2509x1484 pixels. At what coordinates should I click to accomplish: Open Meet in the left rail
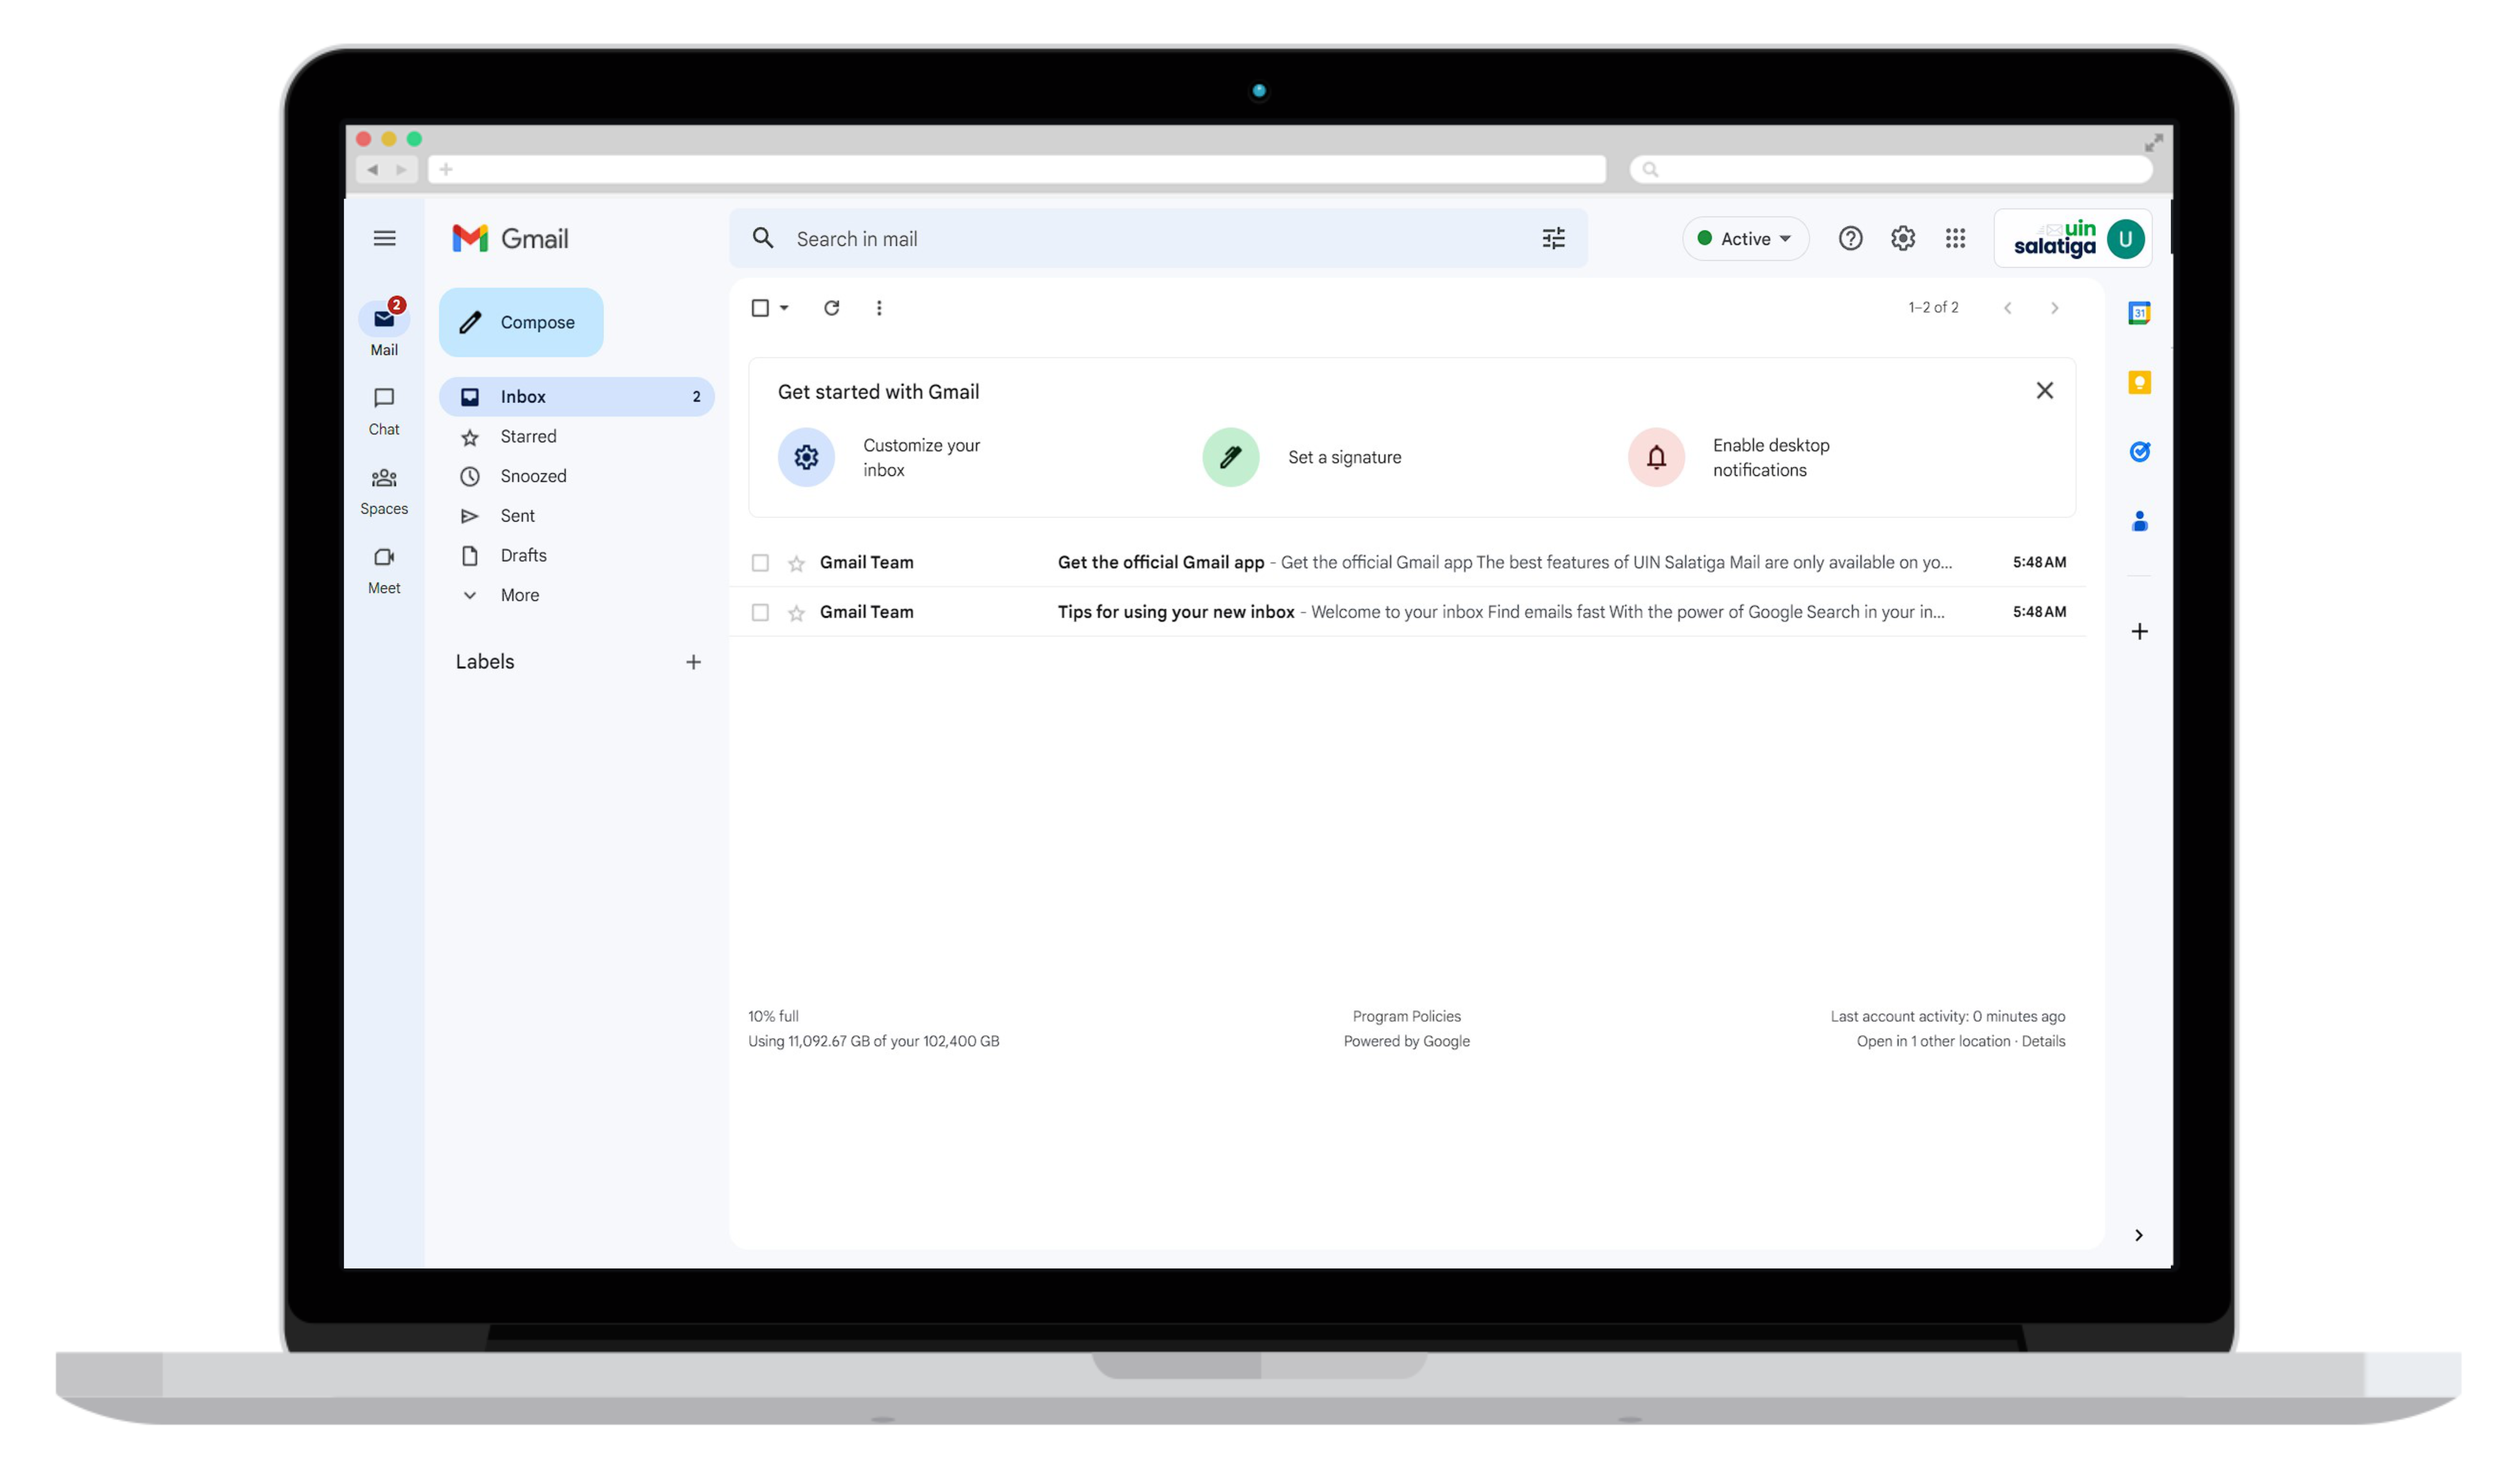384,571
